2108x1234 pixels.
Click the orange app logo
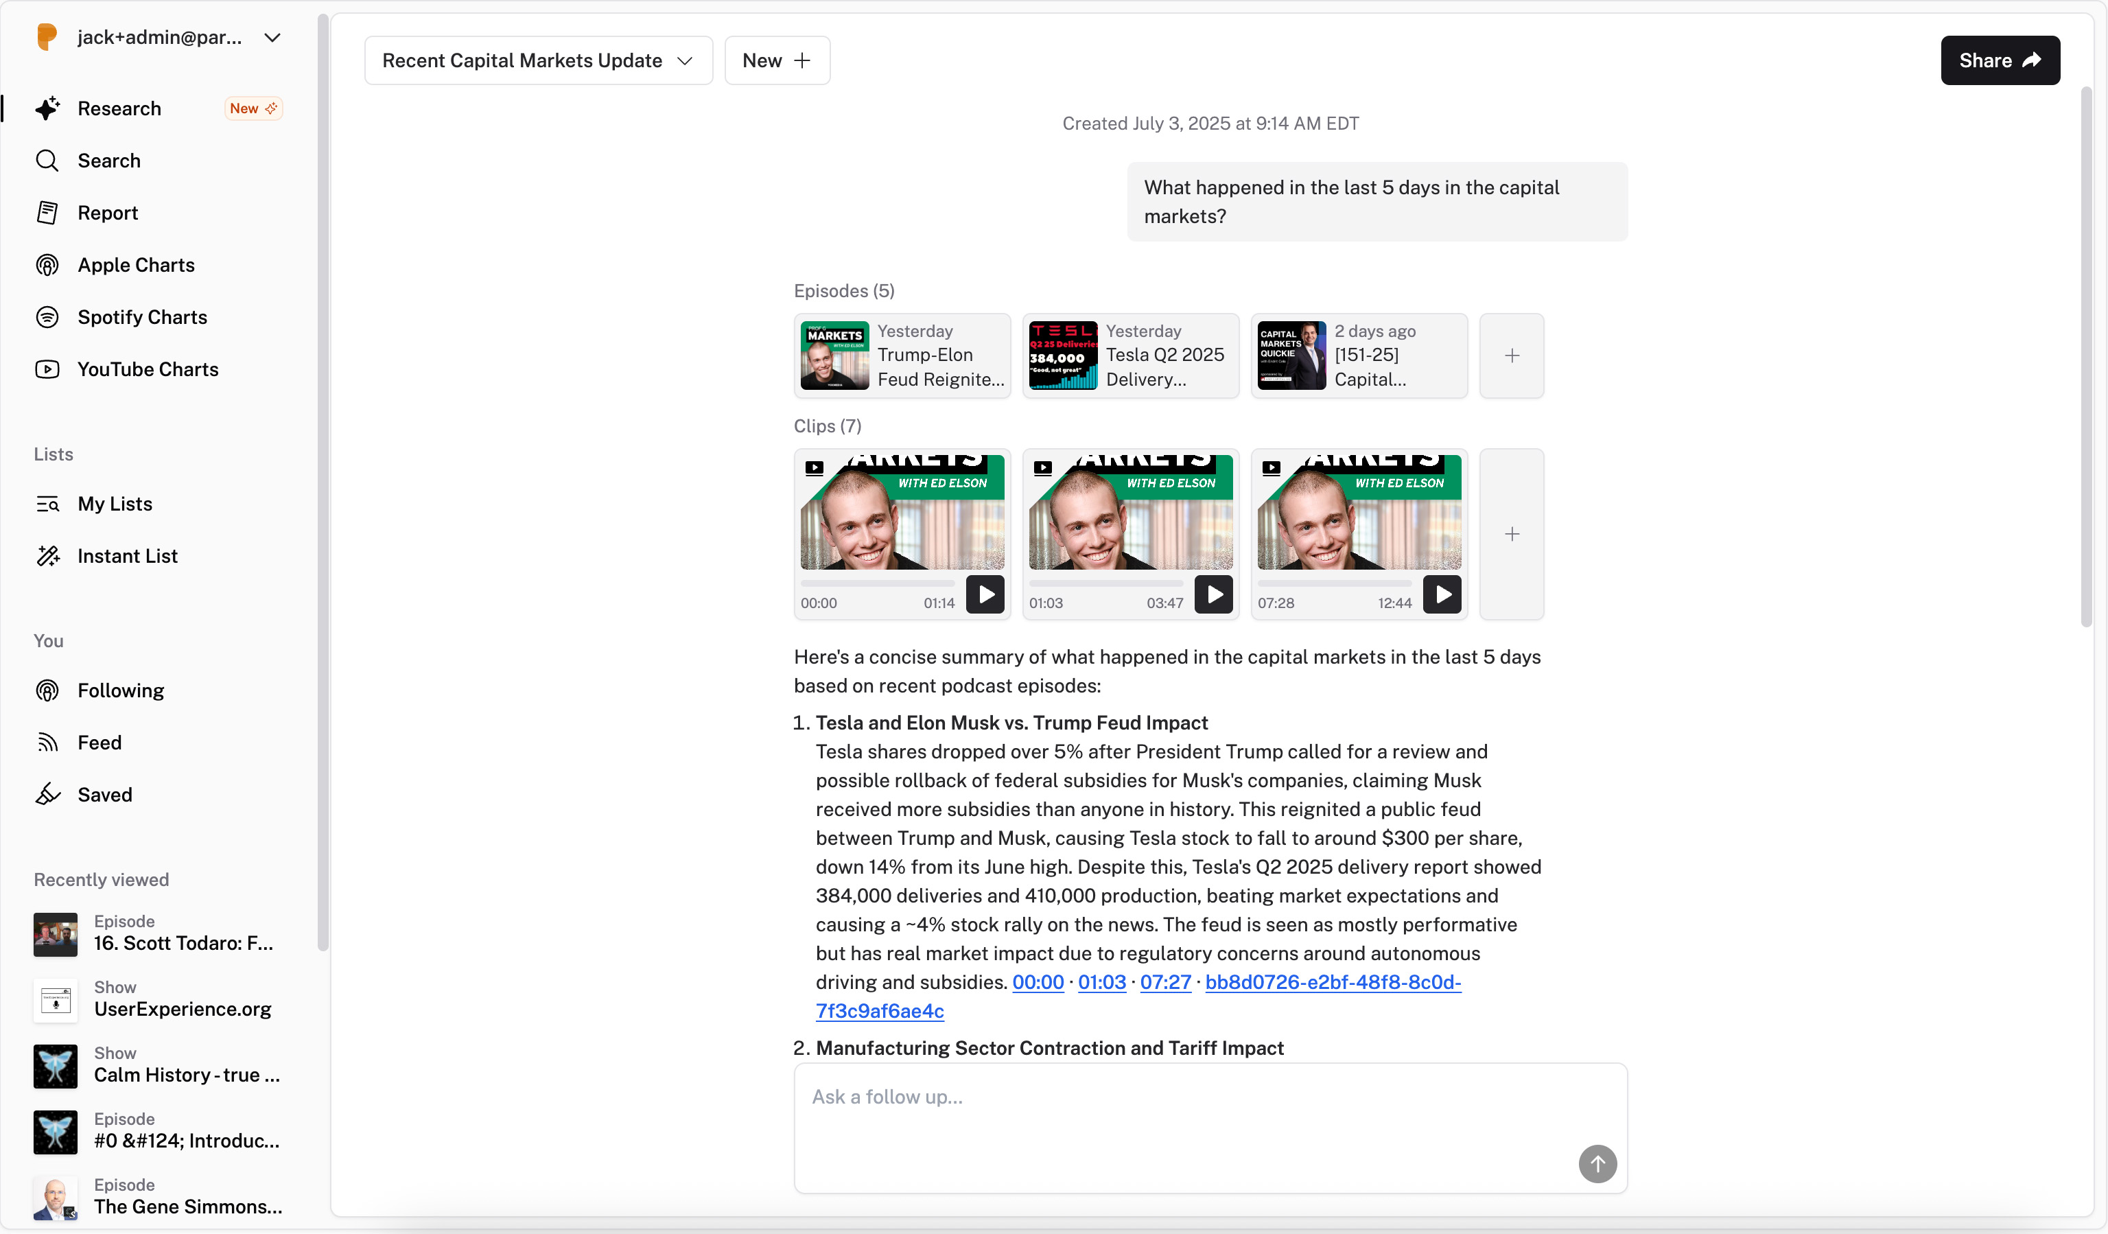tap(47, 37)
